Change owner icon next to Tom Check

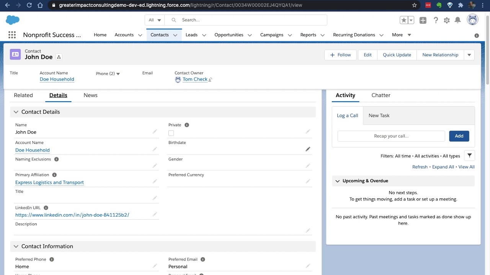click(210, 79)
